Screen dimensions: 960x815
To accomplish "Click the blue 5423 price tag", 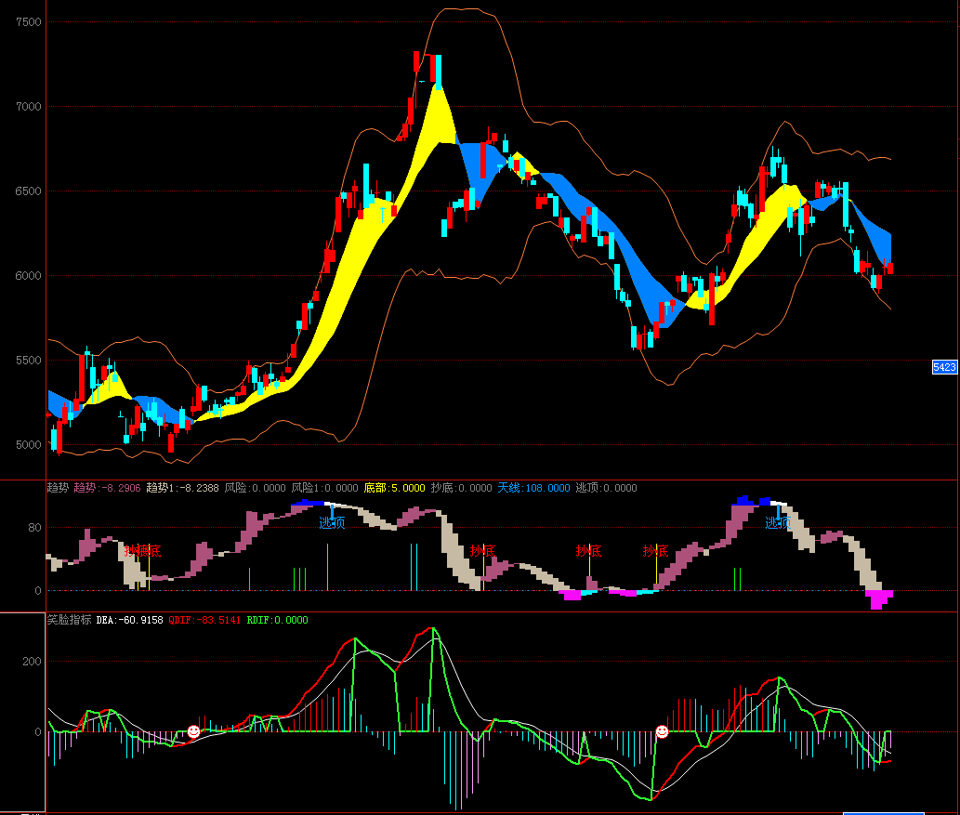I will pos(944,367).
